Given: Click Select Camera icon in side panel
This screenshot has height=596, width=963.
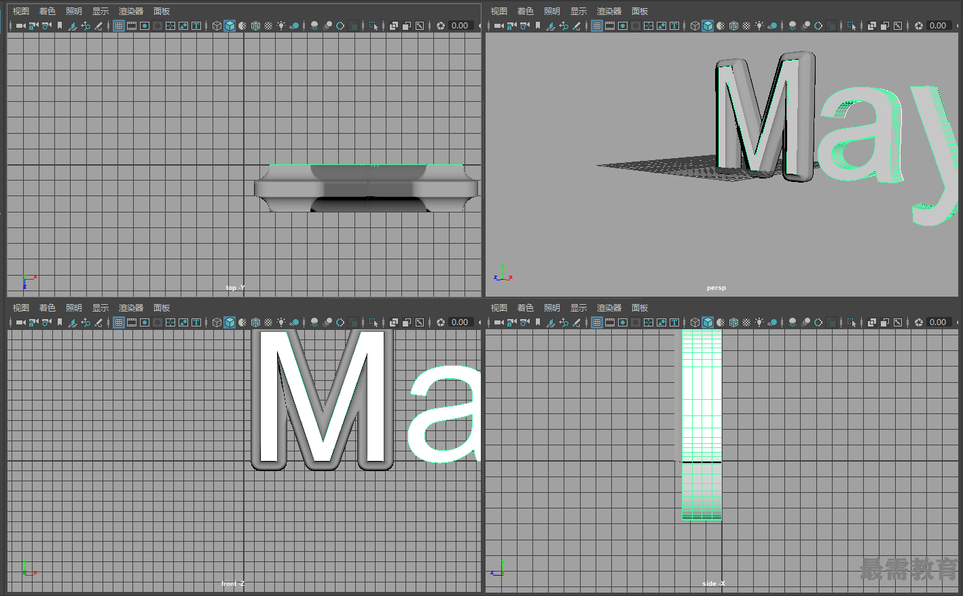Looking at the screenshot, I should pyautogui.click(x=498, y=322).
